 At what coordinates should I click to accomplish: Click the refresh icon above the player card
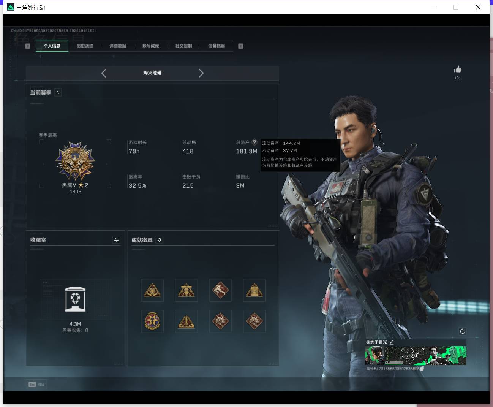(462, 331)
